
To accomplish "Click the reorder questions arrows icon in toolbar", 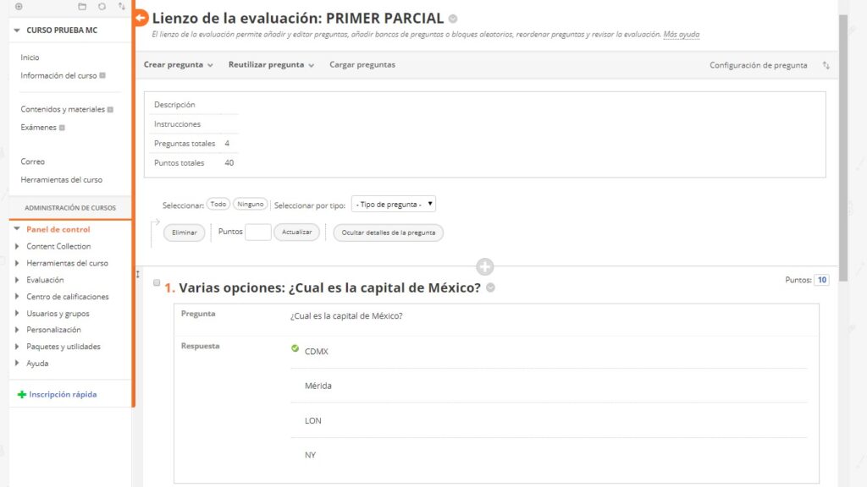I will coord(826,65).
